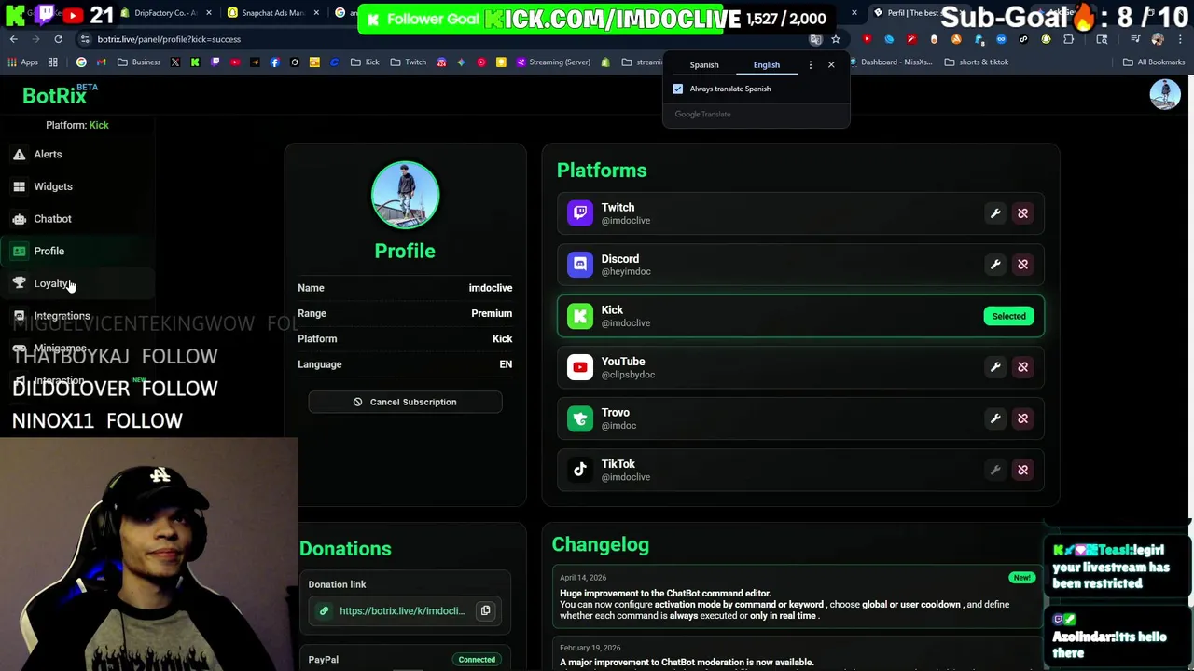Unlink TikTok account with broken-link icon
This screenshot has width=1194, height=671.
coord(1022,470)
